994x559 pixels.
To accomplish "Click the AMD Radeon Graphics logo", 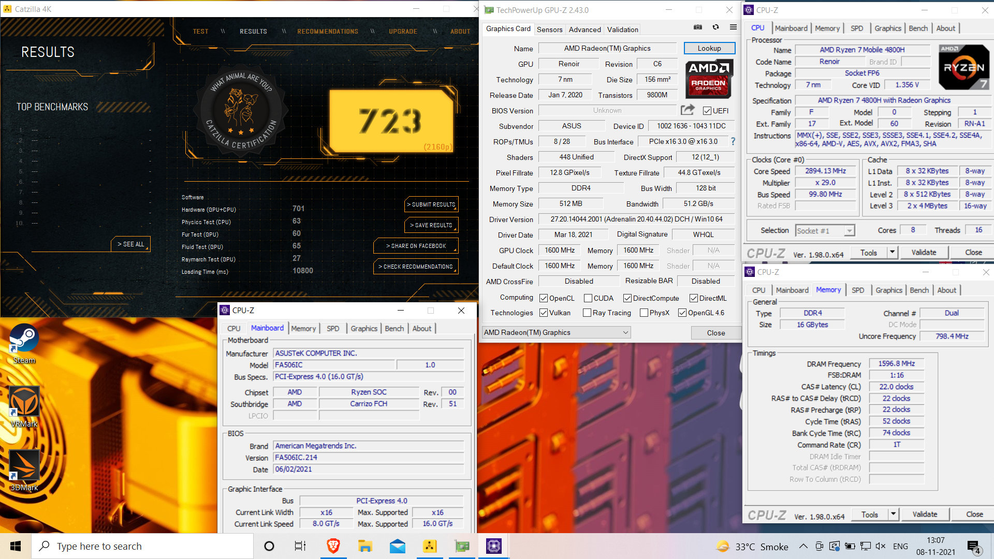I will (x=708, y=79).
